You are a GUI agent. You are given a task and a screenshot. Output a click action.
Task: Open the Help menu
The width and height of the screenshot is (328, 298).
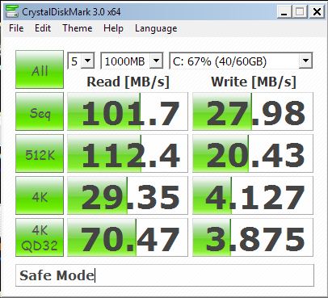[113, 28]
